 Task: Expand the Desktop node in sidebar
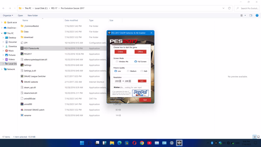3,38
